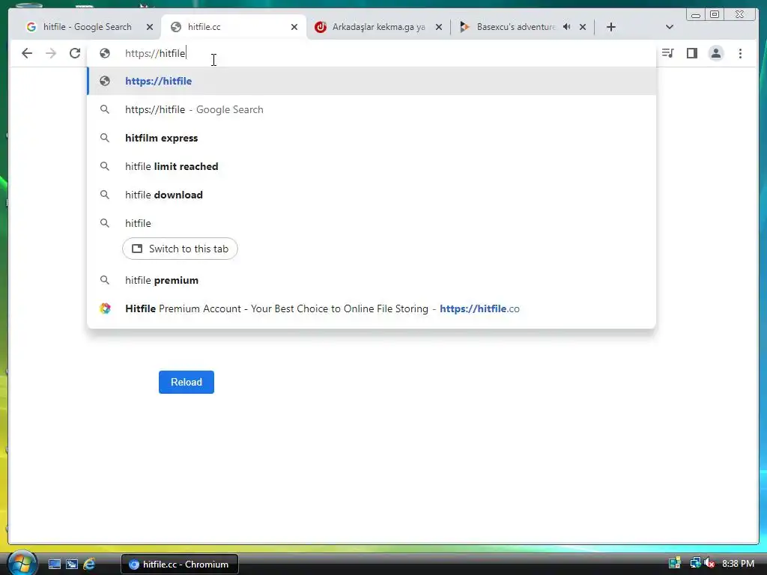Open the profile avatar icon
The image size is (767, 575).
[715, 53]
